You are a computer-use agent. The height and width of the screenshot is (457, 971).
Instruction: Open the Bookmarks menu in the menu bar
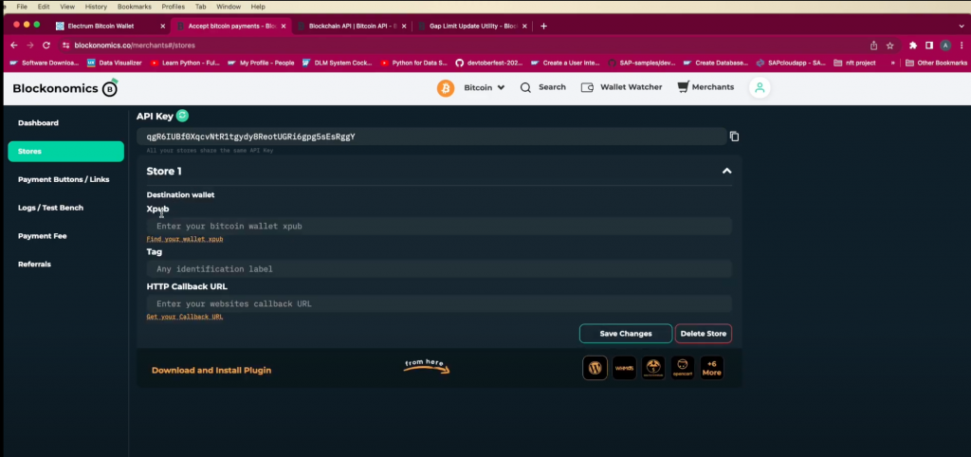pyautogui.click(x=135, y=7)
